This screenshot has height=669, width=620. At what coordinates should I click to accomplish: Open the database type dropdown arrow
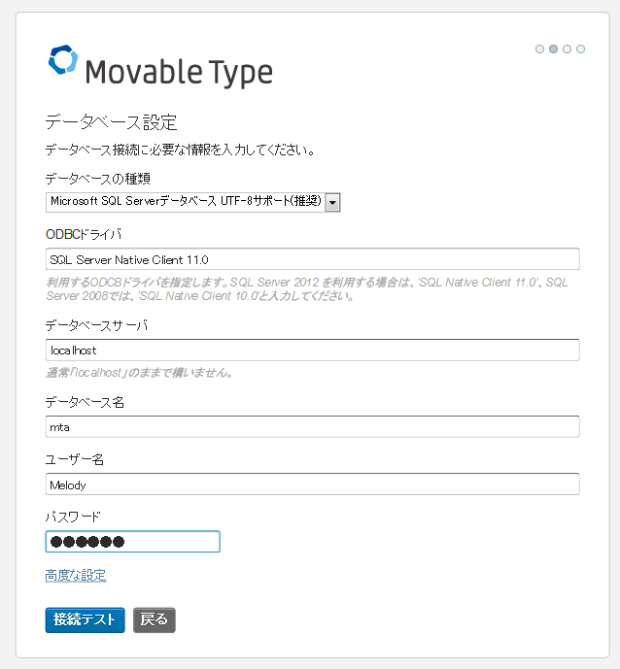(332, 202)
